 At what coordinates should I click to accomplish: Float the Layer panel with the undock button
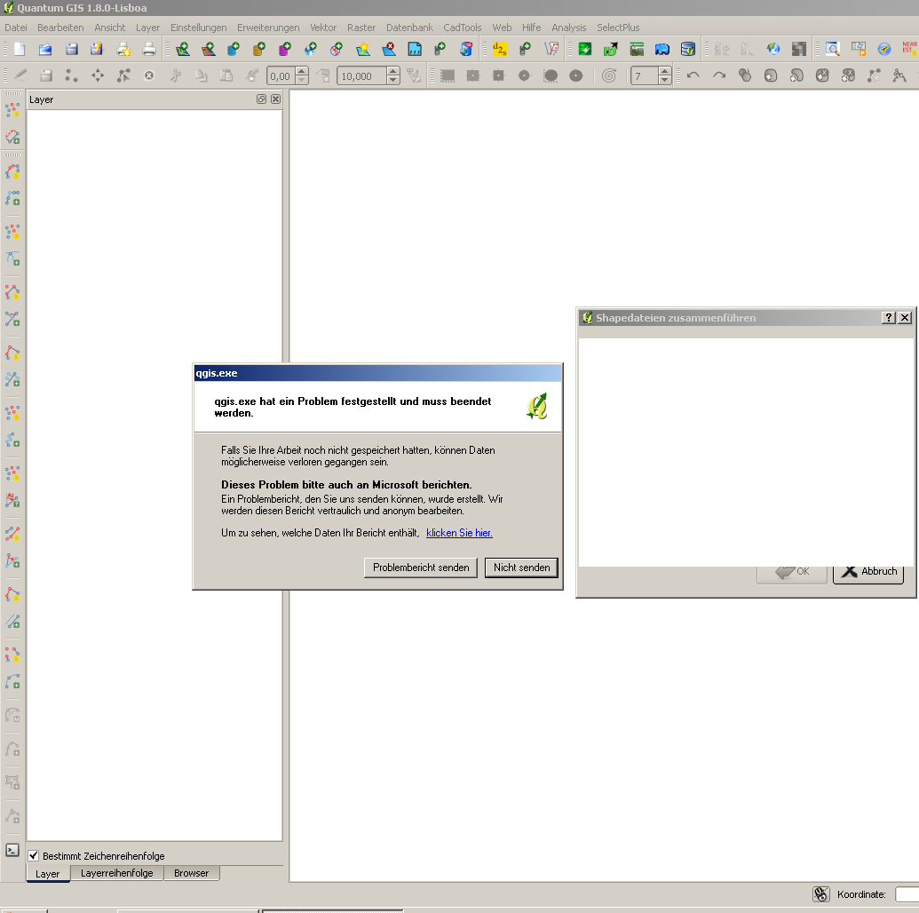261,99
